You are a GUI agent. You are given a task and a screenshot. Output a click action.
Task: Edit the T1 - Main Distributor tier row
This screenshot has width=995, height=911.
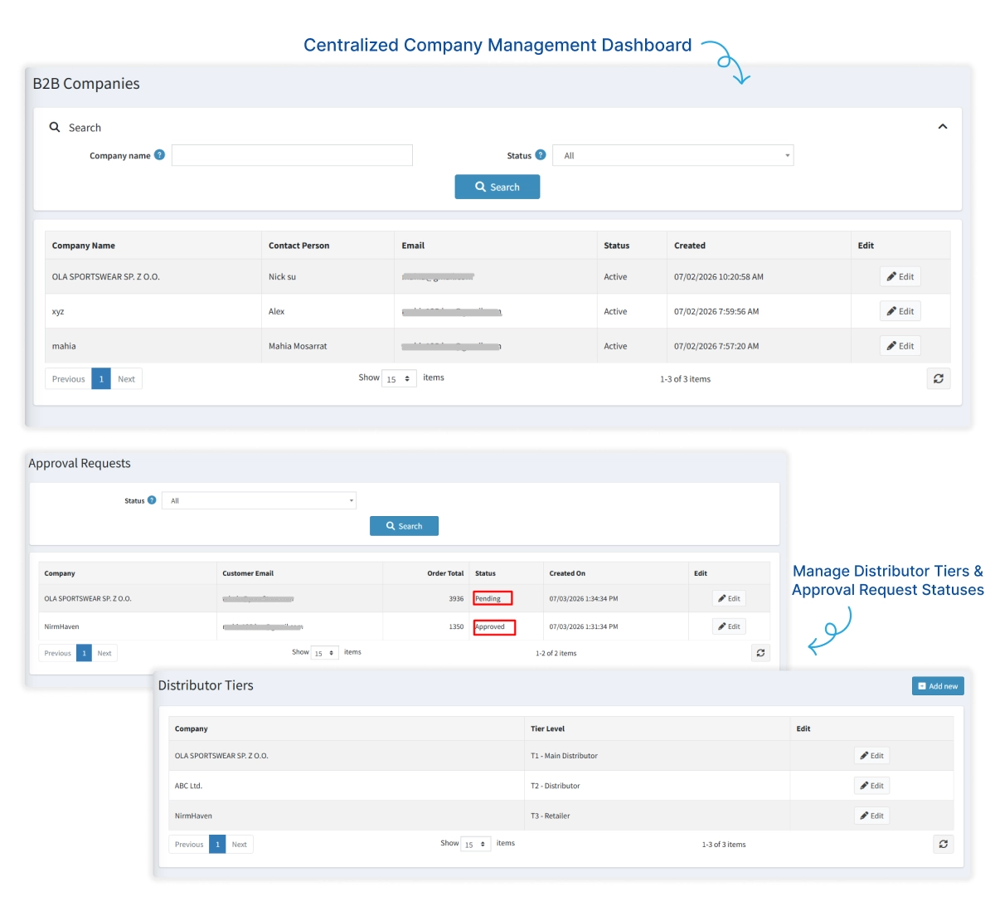(x=872, y=756)
